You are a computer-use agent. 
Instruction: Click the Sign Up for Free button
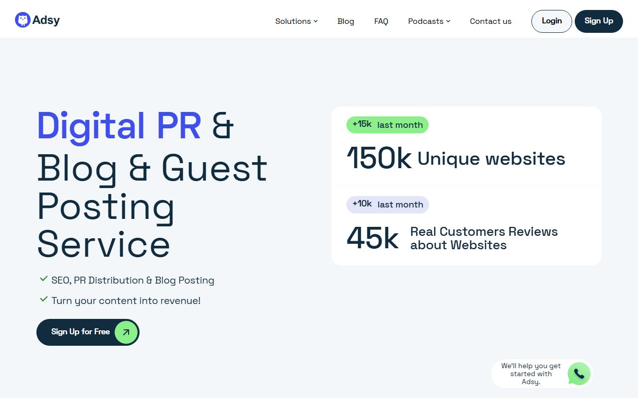pos(88,332)
